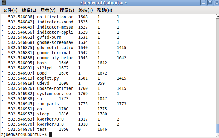This screenshot has width=219, height=138.
Task: Click timestamp 532.546836
Action: (x=20, y=17)
